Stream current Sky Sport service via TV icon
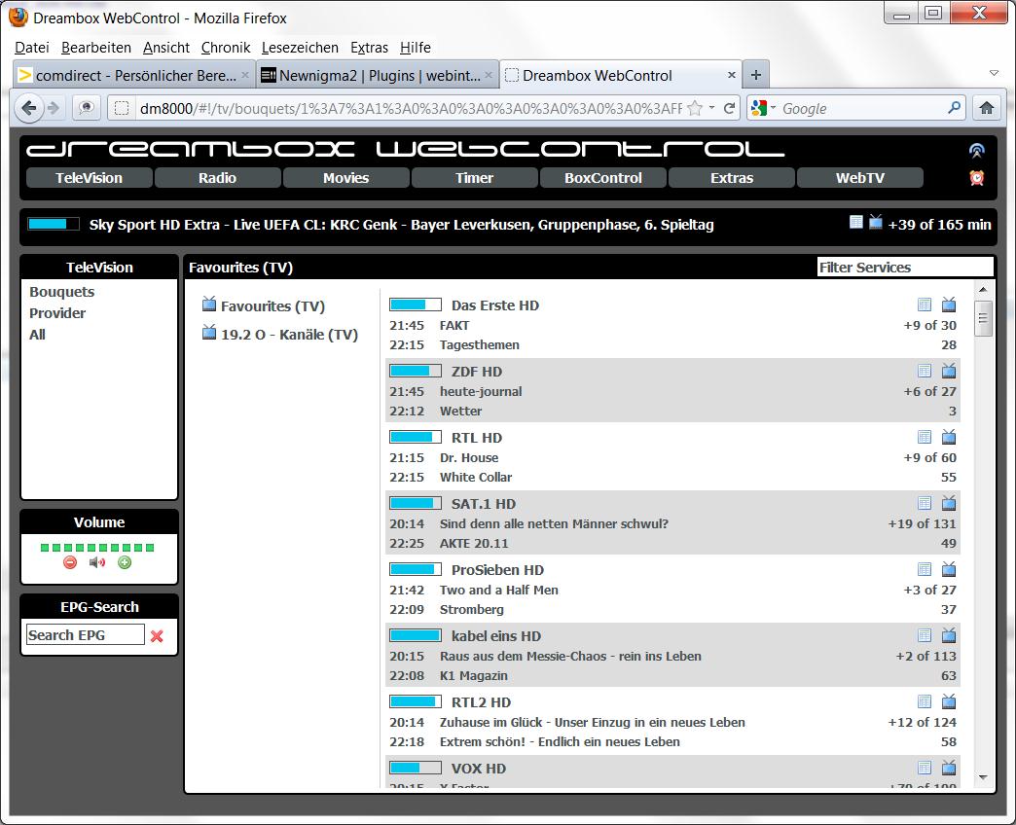 point(876,222)
